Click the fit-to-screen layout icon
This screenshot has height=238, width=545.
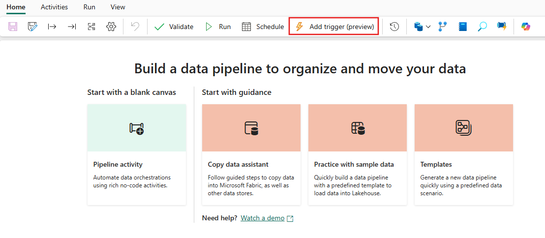pos(91,27)
